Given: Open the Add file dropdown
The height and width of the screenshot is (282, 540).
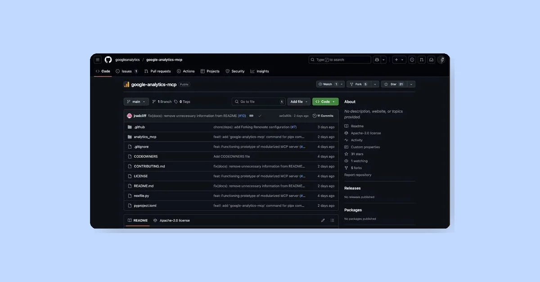Looking at the screenshot, I should click(299, 102).
